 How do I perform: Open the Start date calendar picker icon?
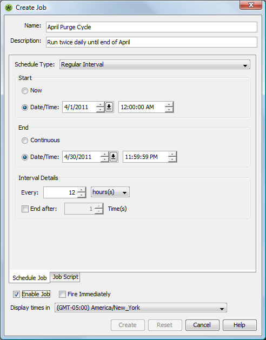click(109, 107)
